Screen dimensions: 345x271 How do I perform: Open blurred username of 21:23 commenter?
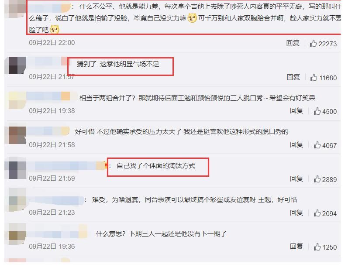pyautogui.click(x=57, y=200)
